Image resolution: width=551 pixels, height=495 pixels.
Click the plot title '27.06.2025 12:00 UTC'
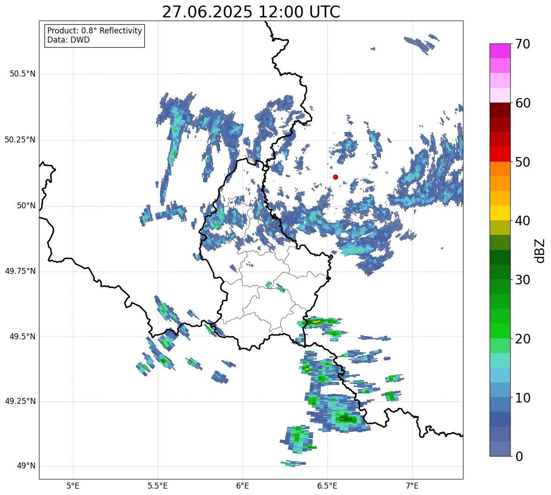click(x=251, y=12)
